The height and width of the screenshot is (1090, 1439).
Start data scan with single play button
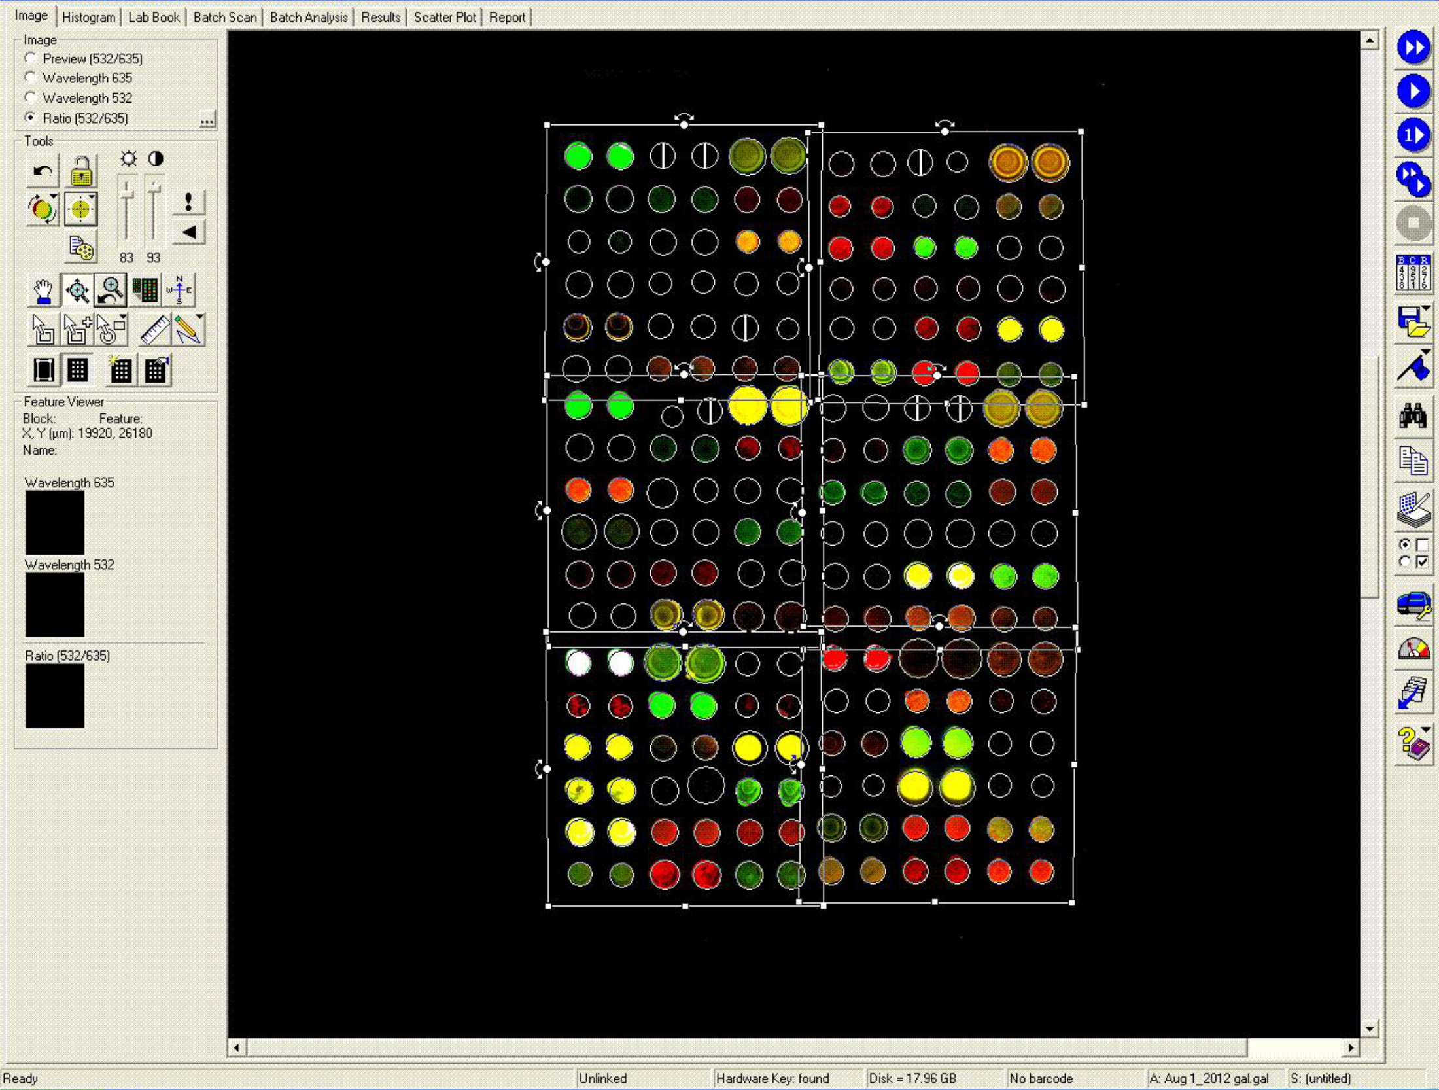click(x=1413, y=91)
